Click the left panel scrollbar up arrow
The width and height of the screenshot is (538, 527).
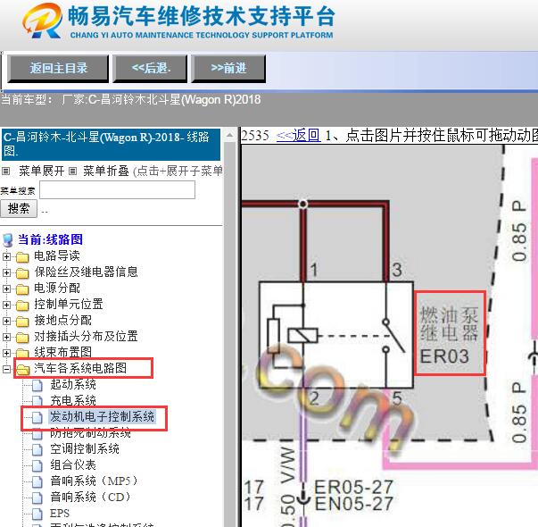pyautogui.click(x=229, y=136)
